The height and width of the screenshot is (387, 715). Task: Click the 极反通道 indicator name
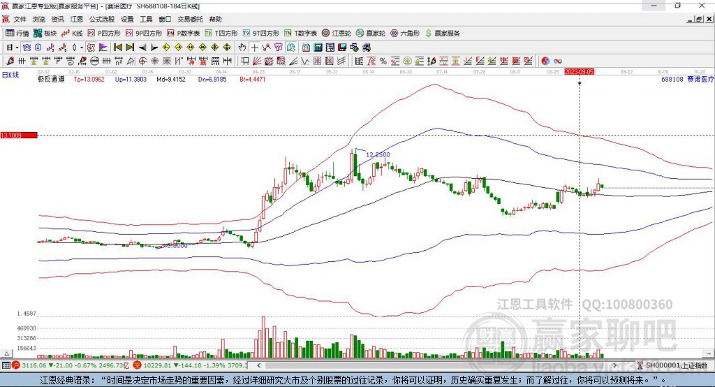click(x=51, y=79)
